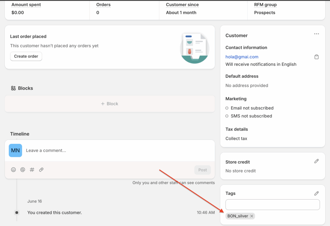330x226 pixels.
Task: Click the Create order button
Action: click(26, 56)
